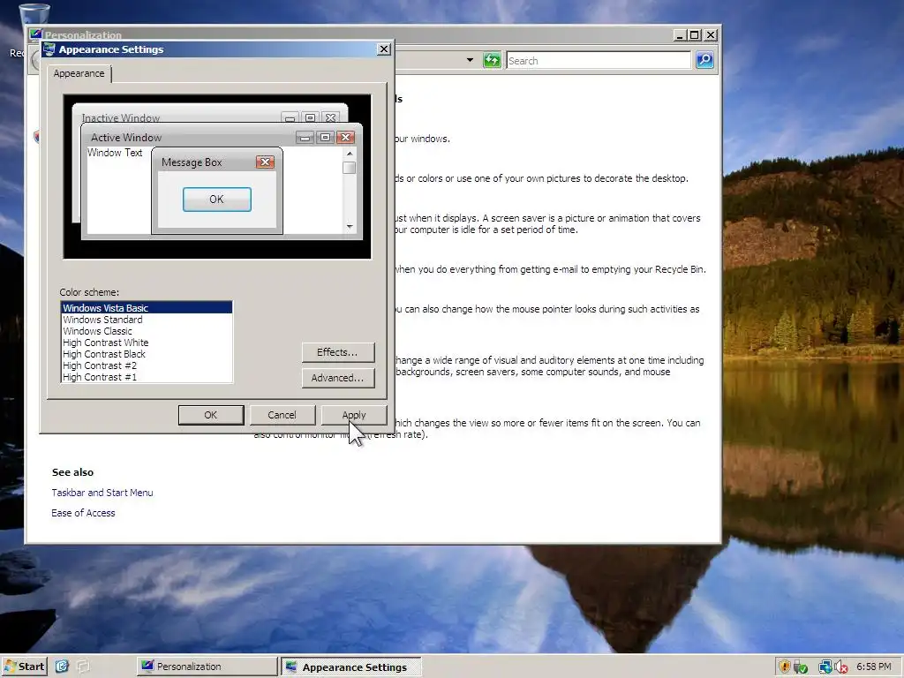This screenshot has height=678, width=904.
Task: Expand the address bar dropdown arrow
Action: pos(470,60)
